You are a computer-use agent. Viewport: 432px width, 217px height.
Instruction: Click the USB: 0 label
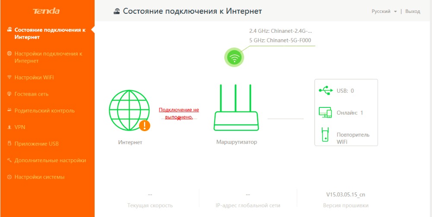pos(345,91)
